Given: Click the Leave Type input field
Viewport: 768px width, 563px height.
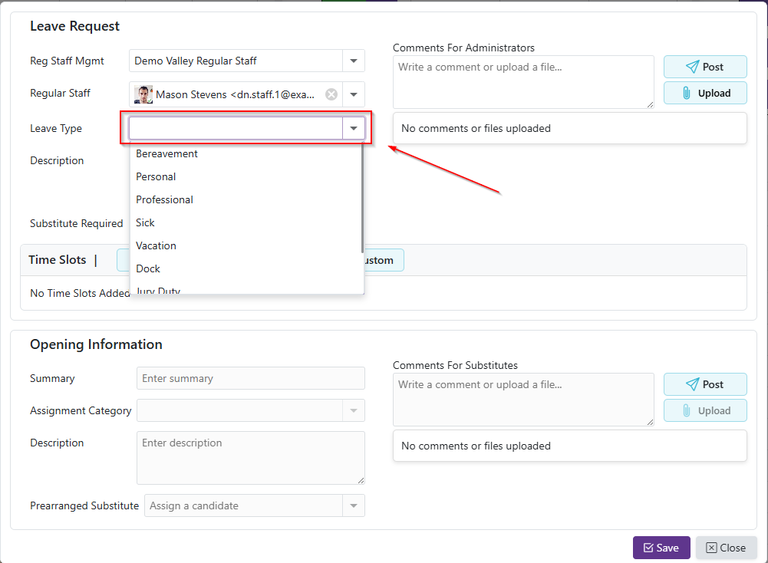Looking at the screenshot, I should pyautogui.click(x=236, y=128).
